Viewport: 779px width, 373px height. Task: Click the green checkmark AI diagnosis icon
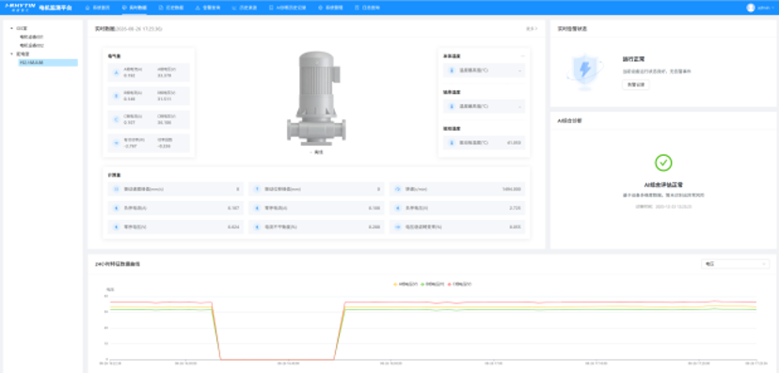point(663,163)
